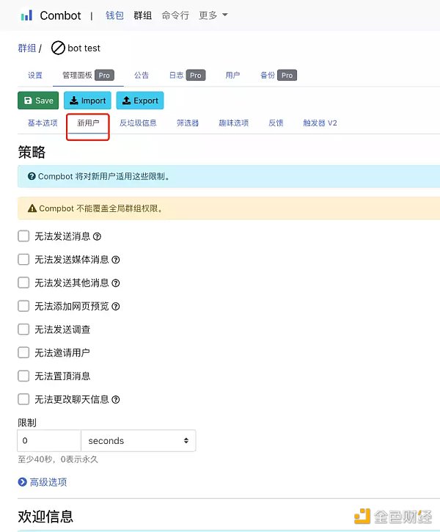This screenshot has height=532, width=440.
Task: Tick the 无法邀请用户 checkbox
Action: [23, 353]
